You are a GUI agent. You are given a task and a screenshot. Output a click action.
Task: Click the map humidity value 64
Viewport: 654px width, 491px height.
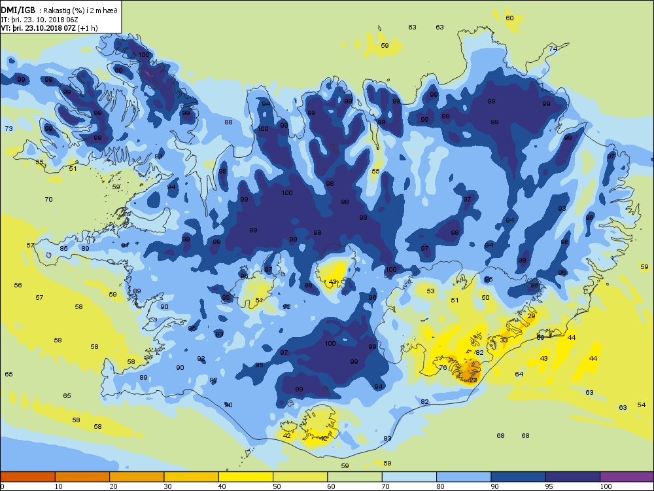click(x=519, y=374)
